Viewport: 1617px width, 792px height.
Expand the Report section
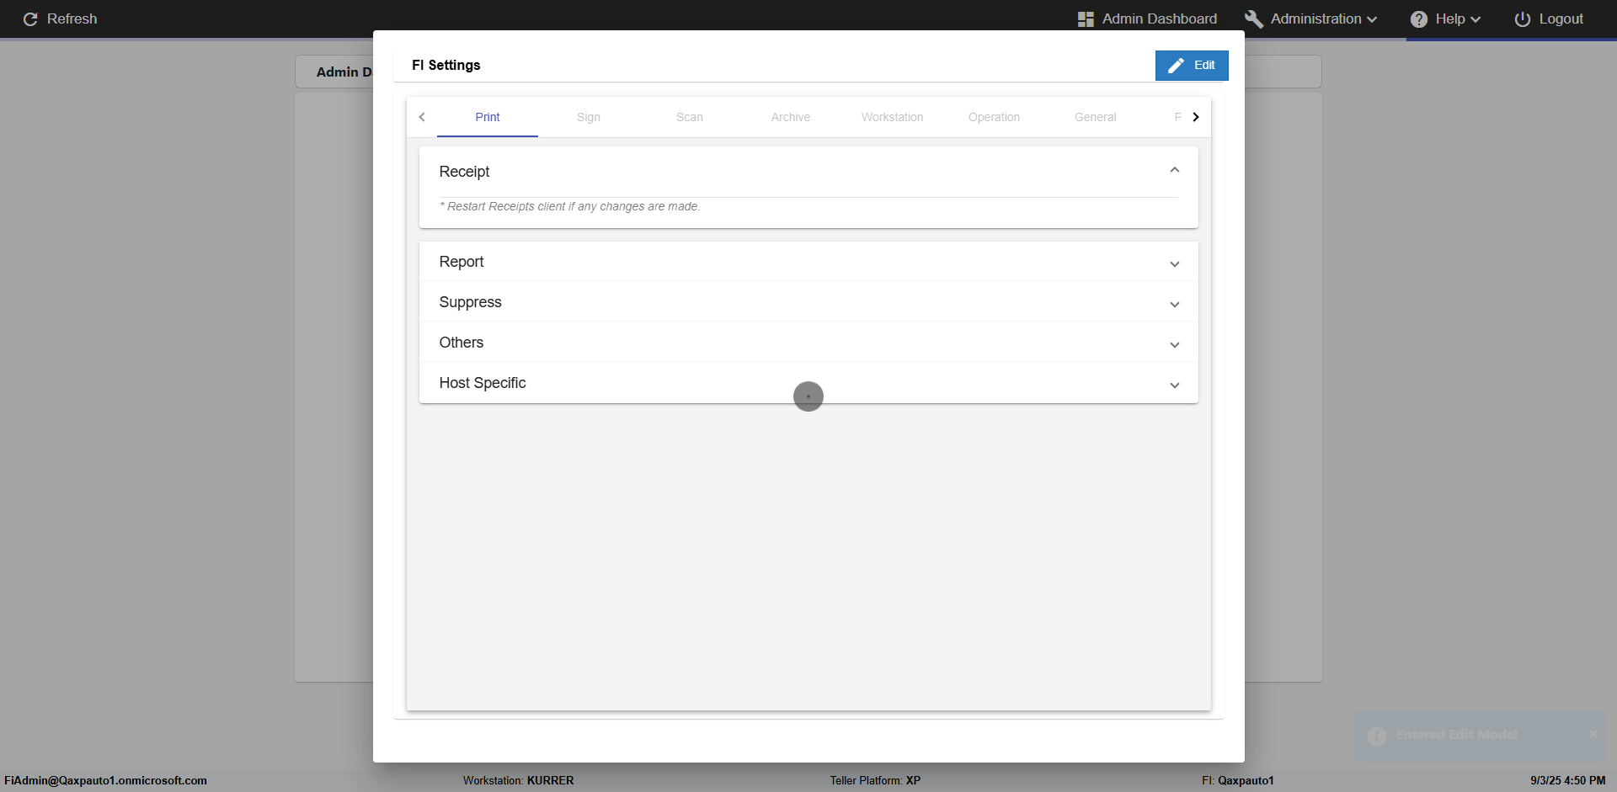[x=1175, y=264]
